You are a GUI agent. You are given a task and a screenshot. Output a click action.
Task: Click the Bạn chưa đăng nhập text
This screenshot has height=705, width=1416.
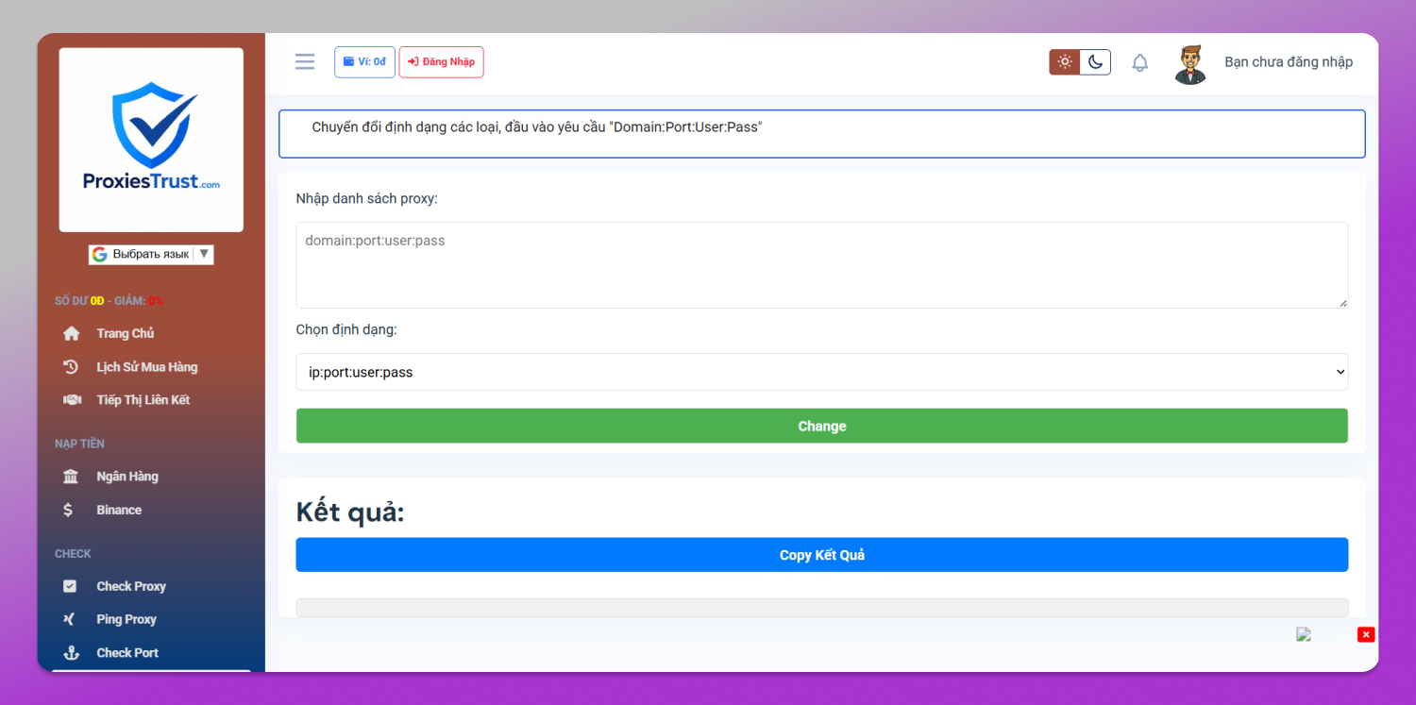point(1289,62)
